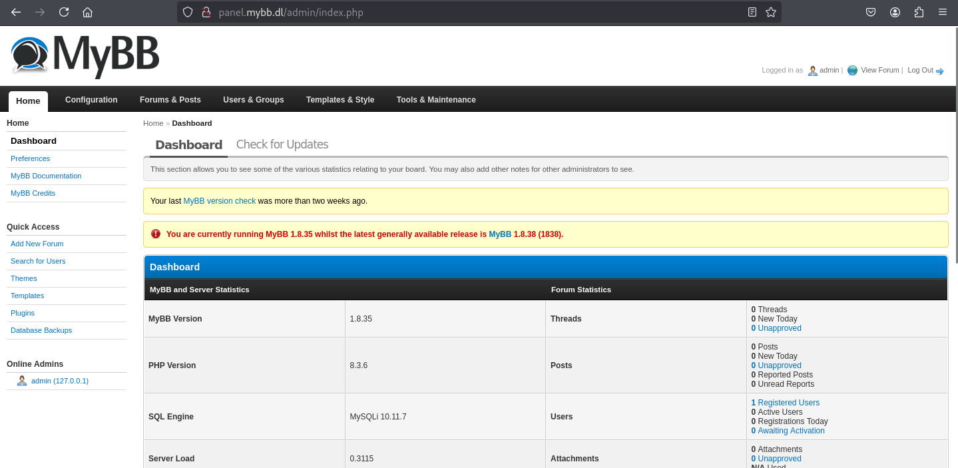Click the MyBB link in version warning
This screenshot has width=958, height=468.
pyautogui.click(x=500, y=234)
